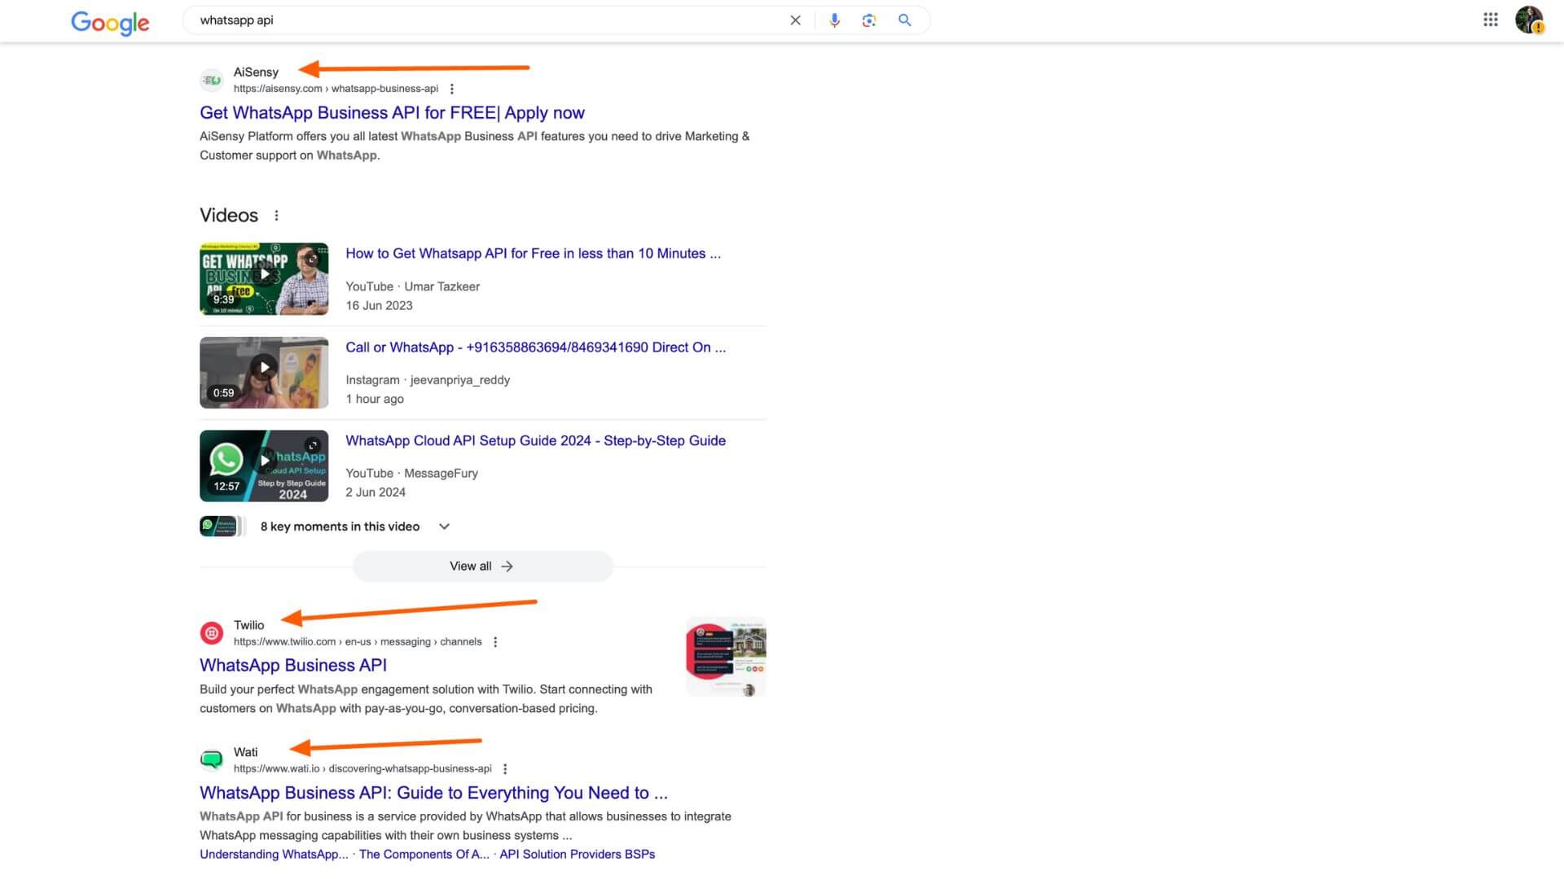This screenshot has height=879, width=1564.
Task: Click the magnifier search button
Action: pyautogui.click(x=904, y=20)
